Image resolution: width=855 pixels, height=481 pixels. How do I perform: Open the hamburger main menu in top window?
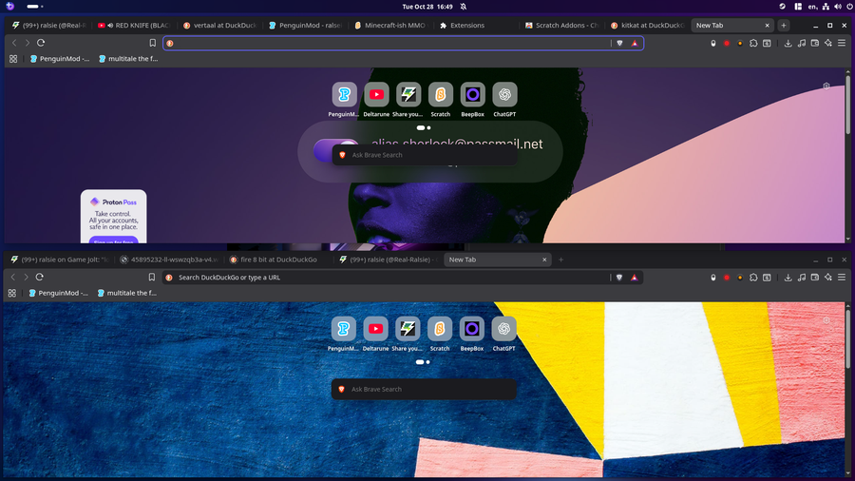pos(842,43)
